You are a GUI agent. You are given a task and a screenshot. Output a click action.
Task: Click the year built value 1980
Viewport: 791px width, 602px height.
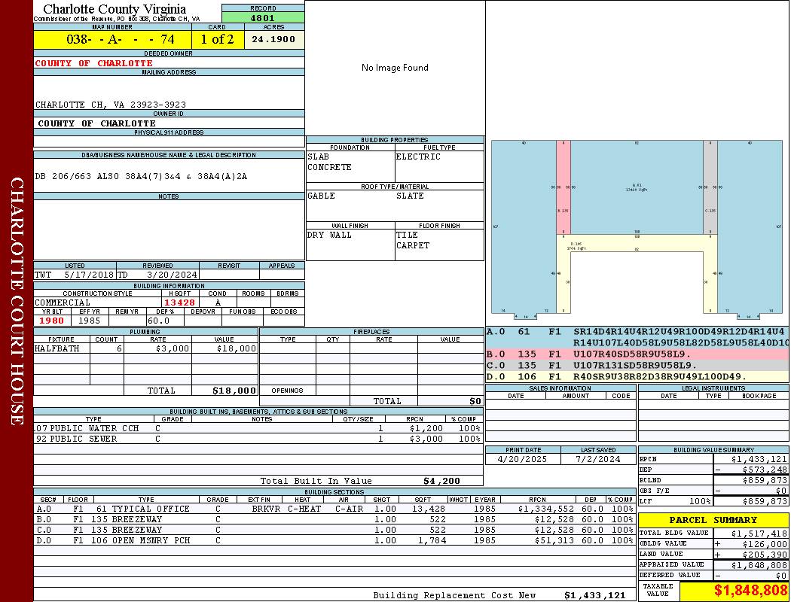[x=51, y=321]
